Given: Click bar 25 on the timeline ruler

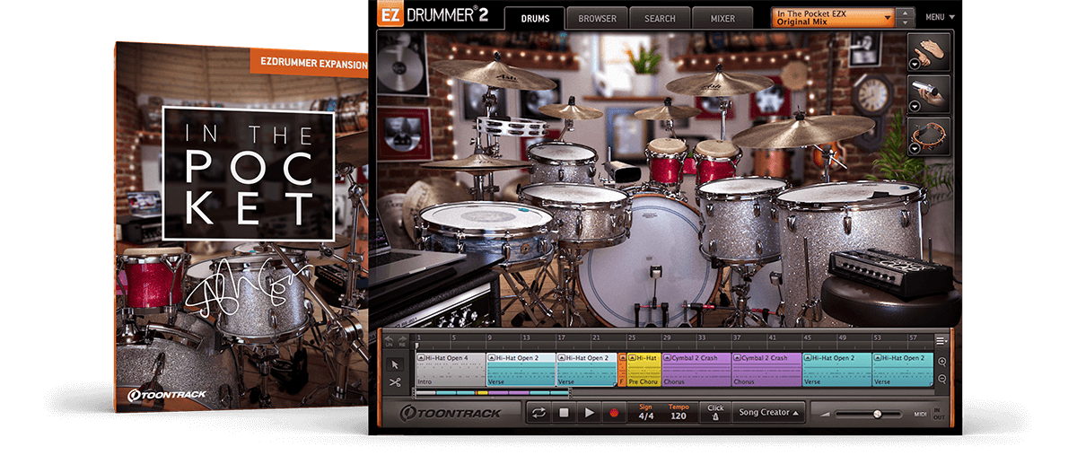Looking at the screenshot, I should tap(632, 338).
